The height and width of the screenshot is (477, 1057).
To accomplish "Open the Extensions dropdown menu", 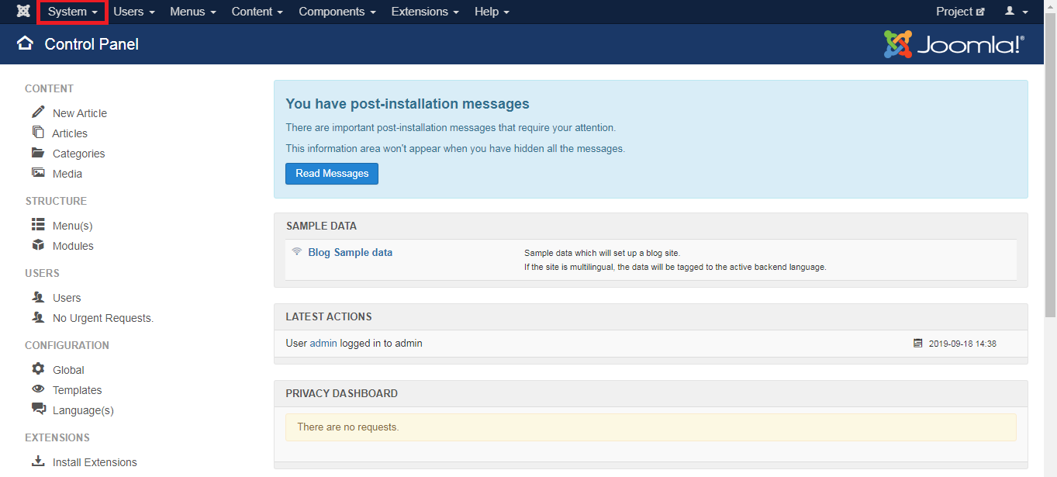I will click(425, 12).
